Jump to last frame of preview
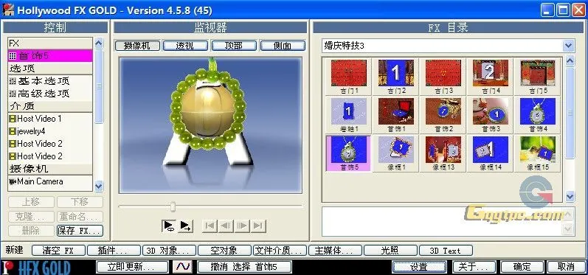 (x=258, y=226)
